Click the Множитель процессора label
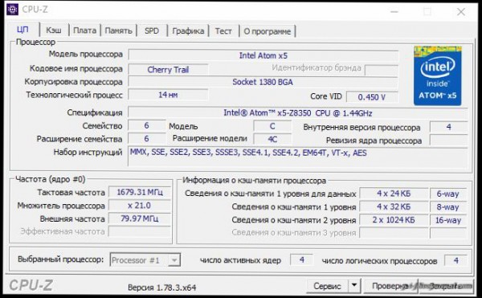The height and width of the screenshot is (298, 482). [61, 206]
